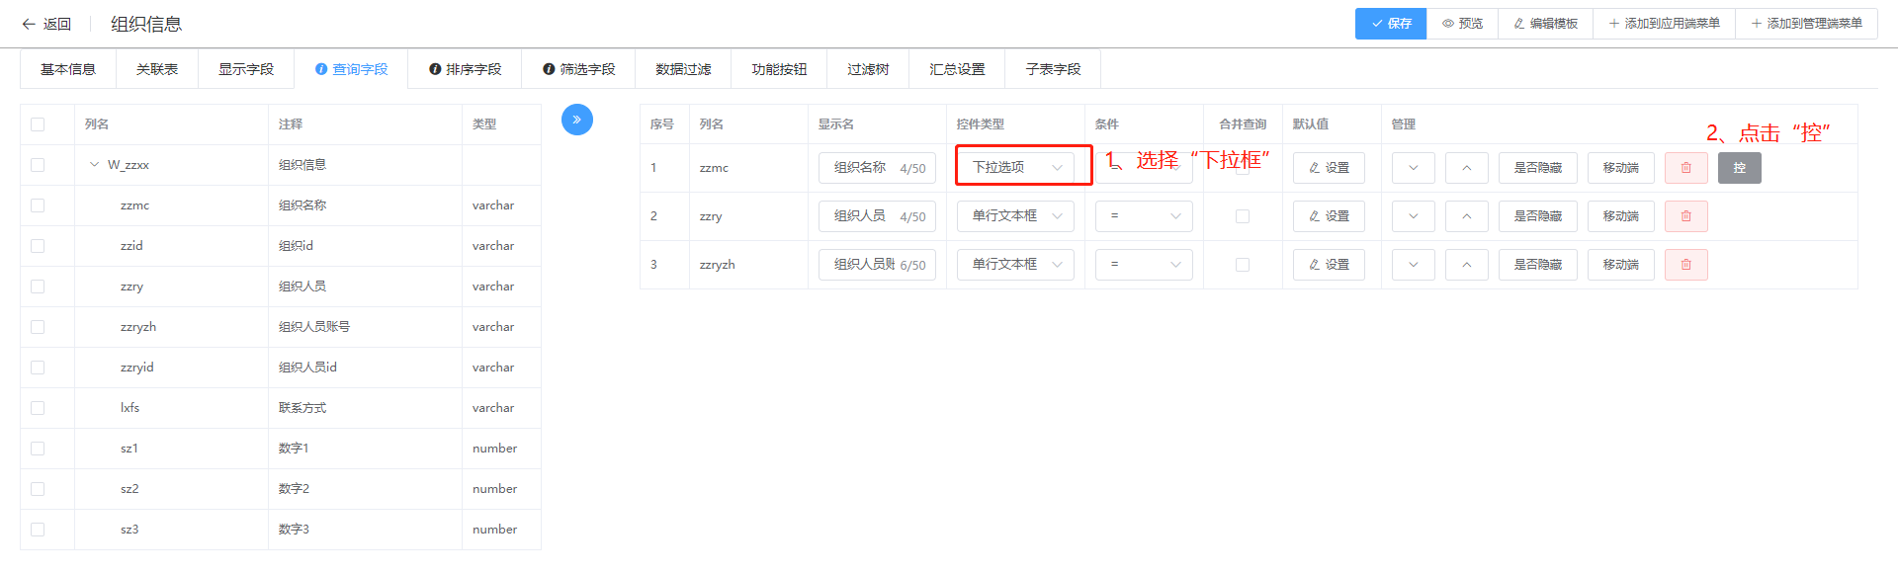Click the 预览 button

coord(1462,24)
